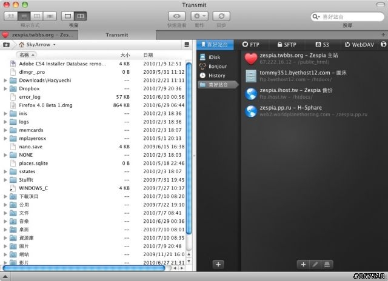The height and width of the screenshot is (281, 388).
Task: Sort files by date column header
Action: tap(148, 55)
